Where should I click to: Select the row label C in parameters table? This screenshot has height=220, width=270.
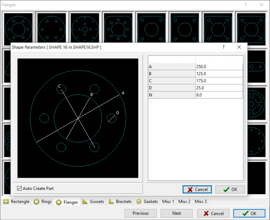(x=171, y=81)
